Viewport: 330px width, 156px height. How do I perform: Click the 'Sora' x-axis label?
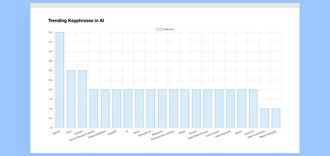click(69, 132)
